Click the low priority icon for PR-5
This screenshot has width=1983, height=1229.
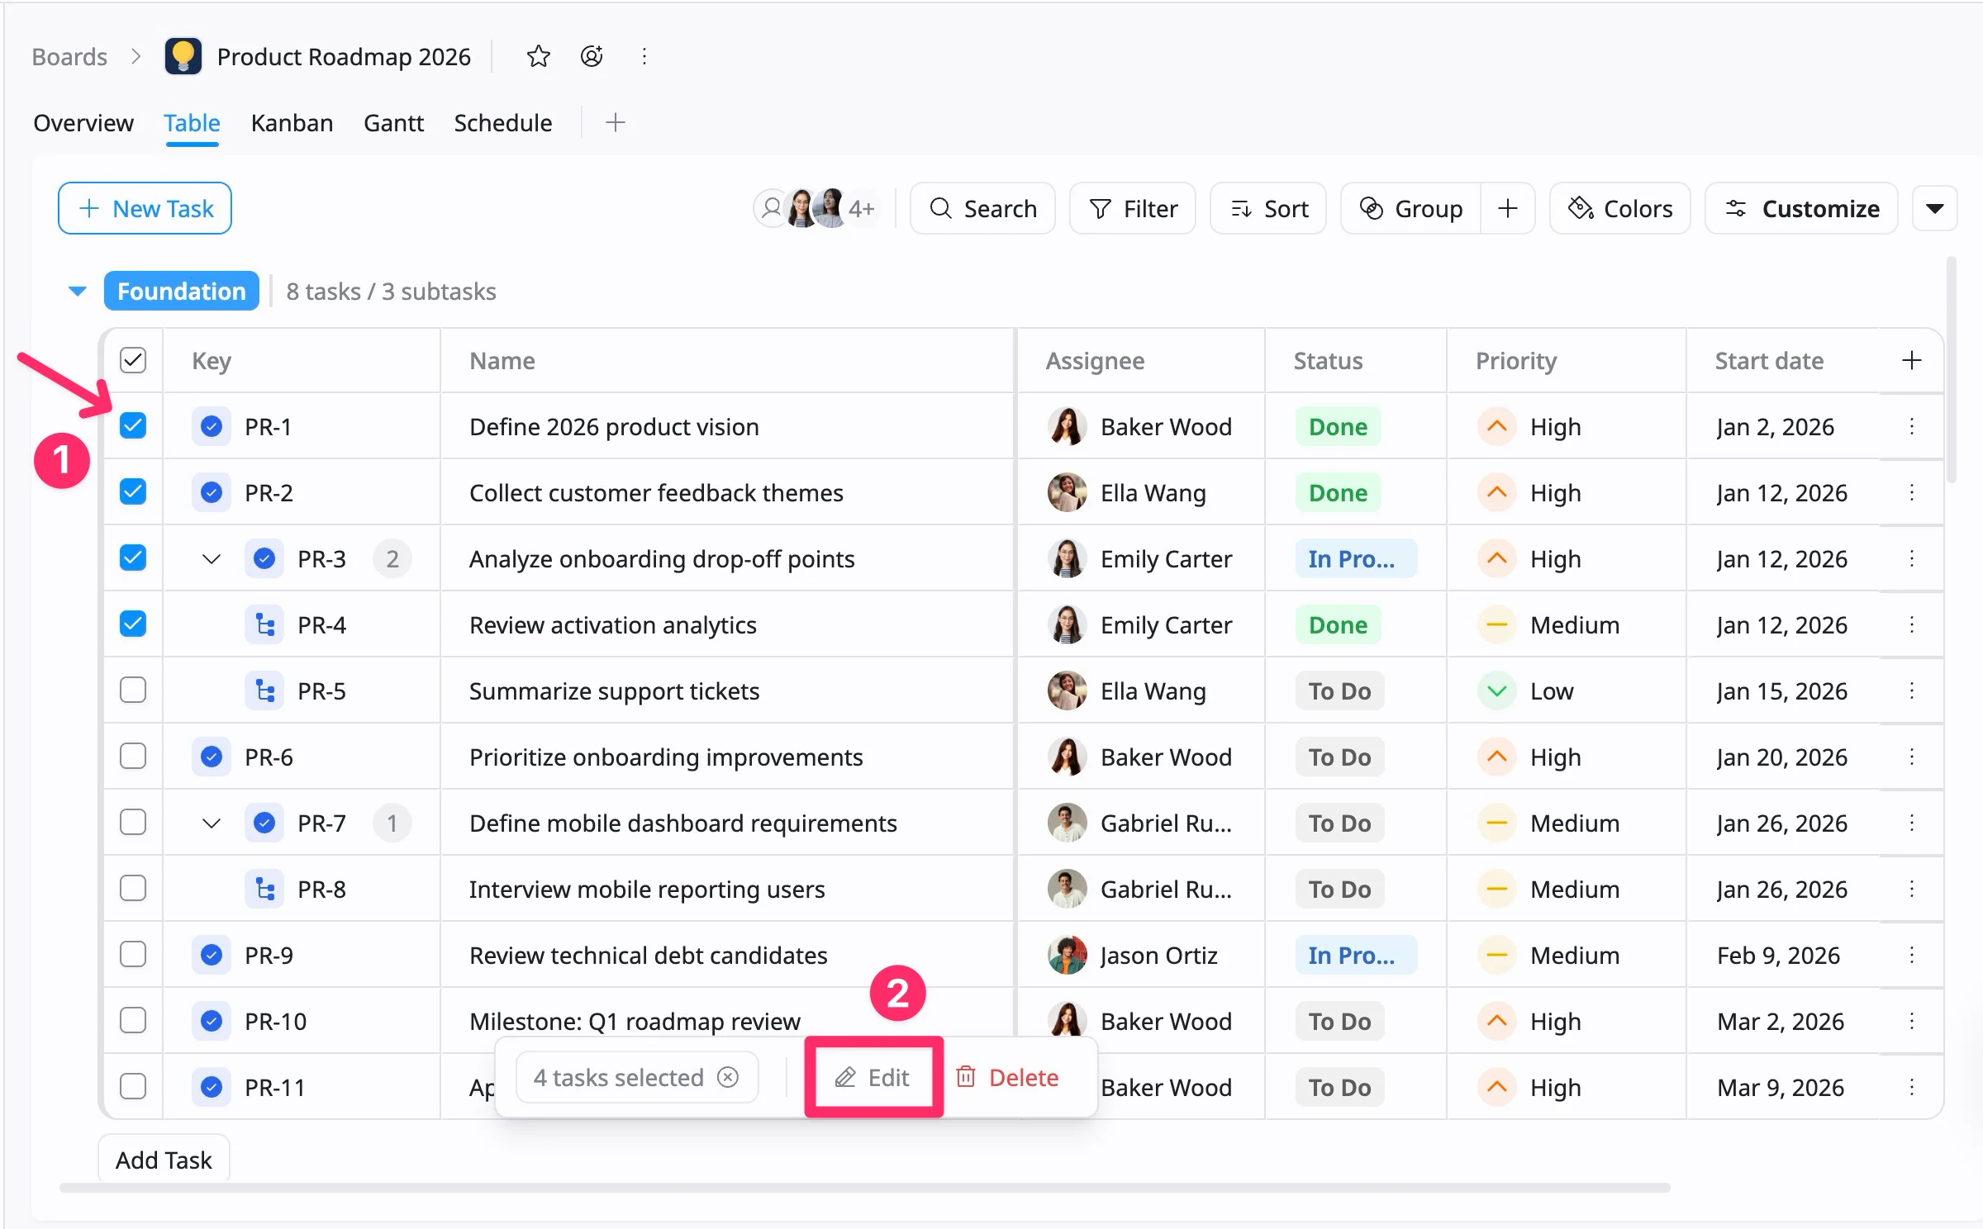click(x=1496, y=690)
